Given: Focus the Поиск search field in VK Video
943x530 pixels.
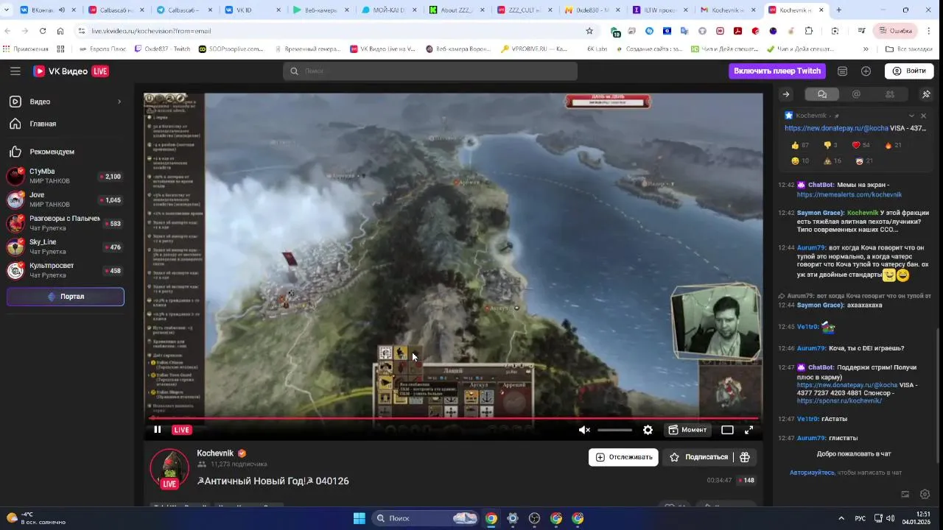Looking at the screenshot, I should pos(430,71).
